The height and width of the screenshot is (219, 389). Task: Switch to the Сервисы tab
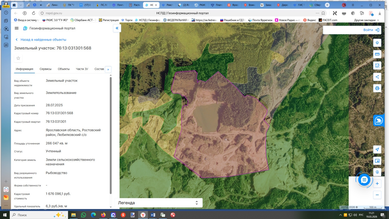tap(45, 69)
